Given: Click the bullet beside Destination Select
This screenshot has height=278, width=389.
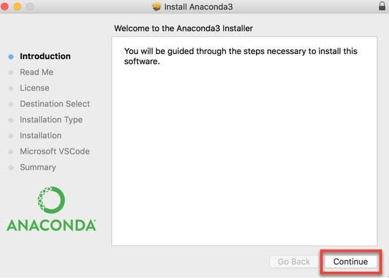Looking at the screenshot, I should (x=11, y=104).
